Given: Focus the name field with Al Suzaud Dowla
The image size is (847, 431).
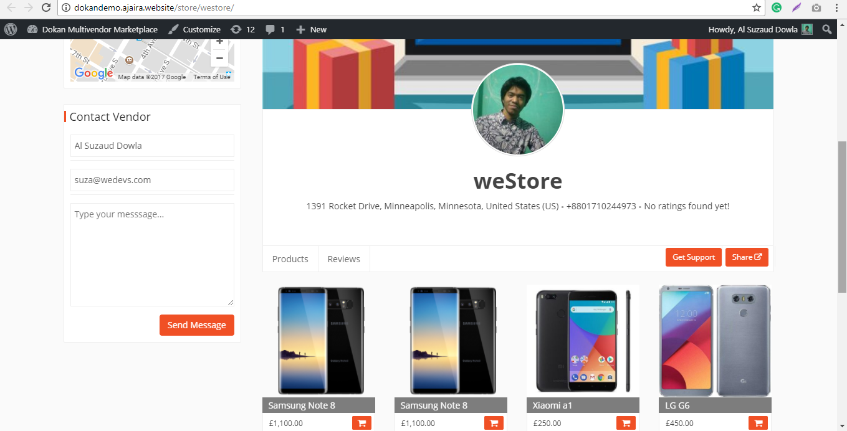Looking at the screenshot, I should [x=152, y=146].
